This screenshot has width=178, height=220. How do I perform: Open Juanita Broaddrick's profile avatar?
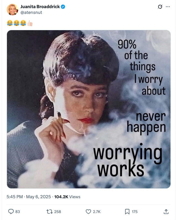click(12, 10)
